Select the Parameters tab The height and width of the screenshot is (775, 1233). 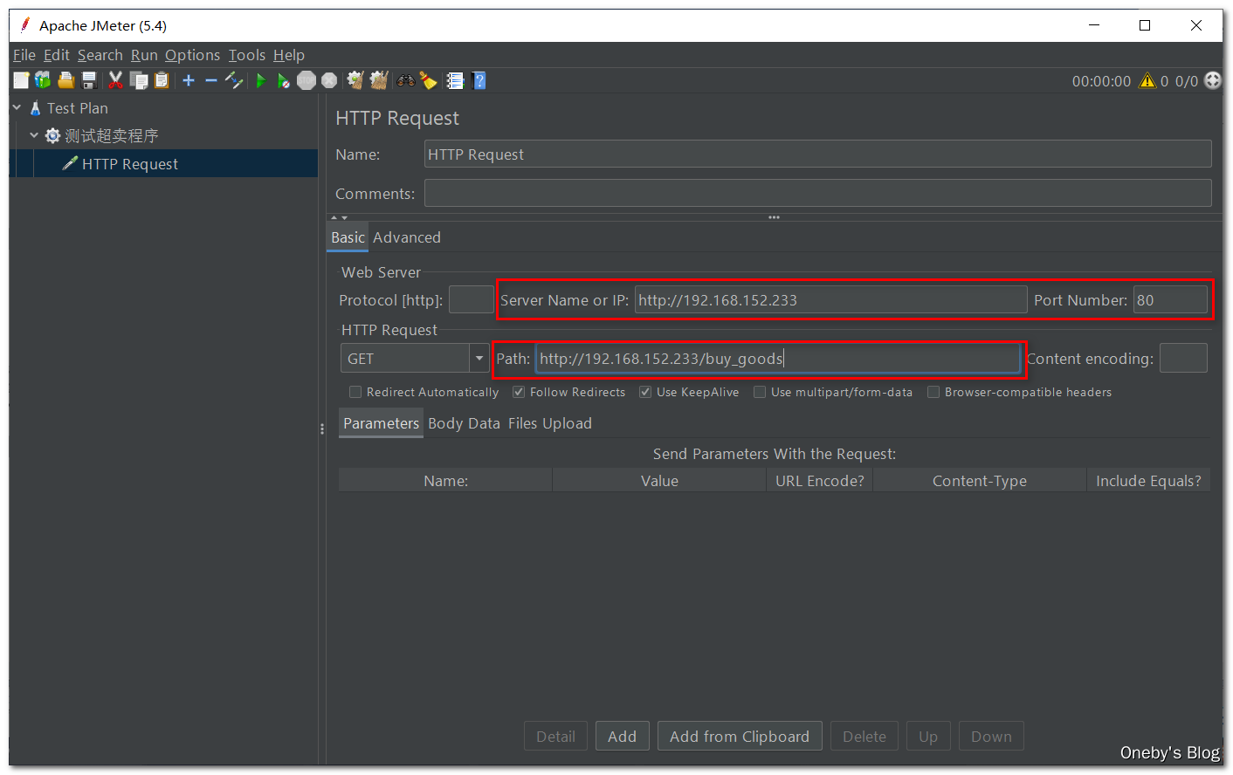point(381,423)
